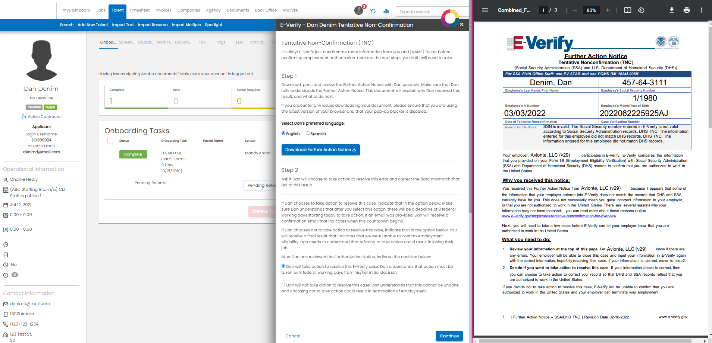Click Download Further Action Notice button
This screenshot has height=343, width=712.
point(321,150)
